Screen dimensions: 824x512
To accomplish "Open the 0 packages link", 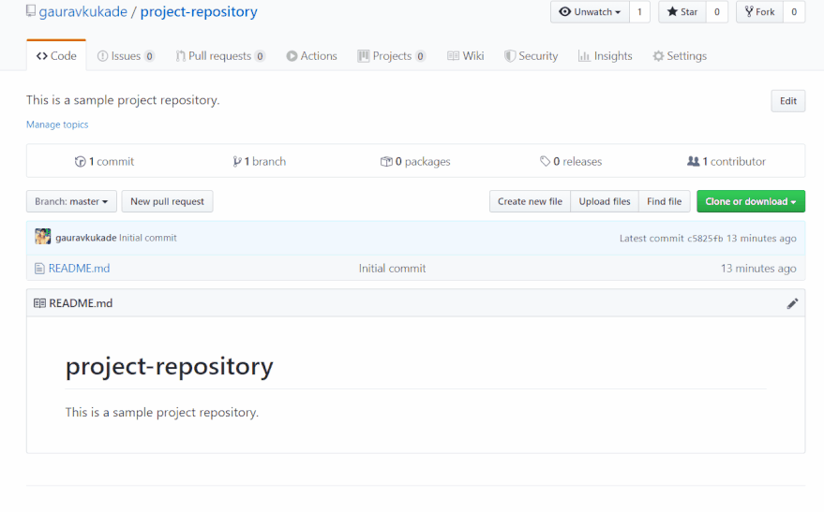I will pos(415,161).
